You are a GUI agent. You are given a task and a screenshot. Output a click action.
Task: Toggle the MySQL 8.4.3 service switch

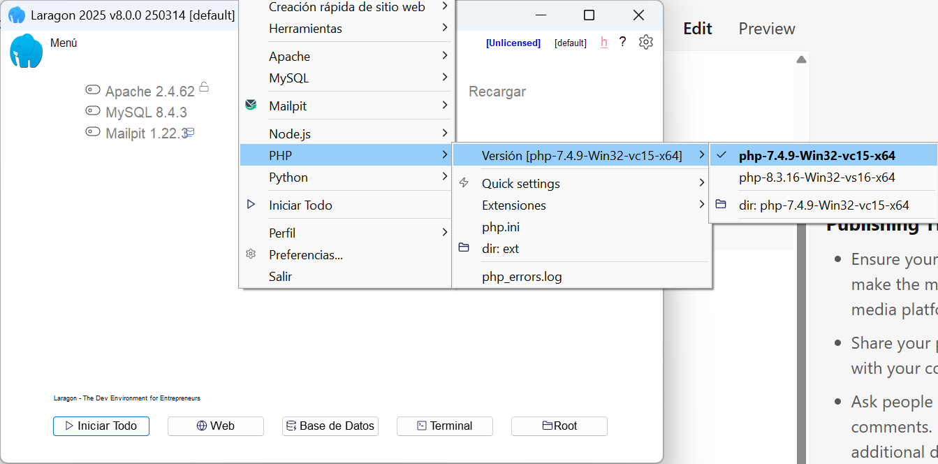93,110
